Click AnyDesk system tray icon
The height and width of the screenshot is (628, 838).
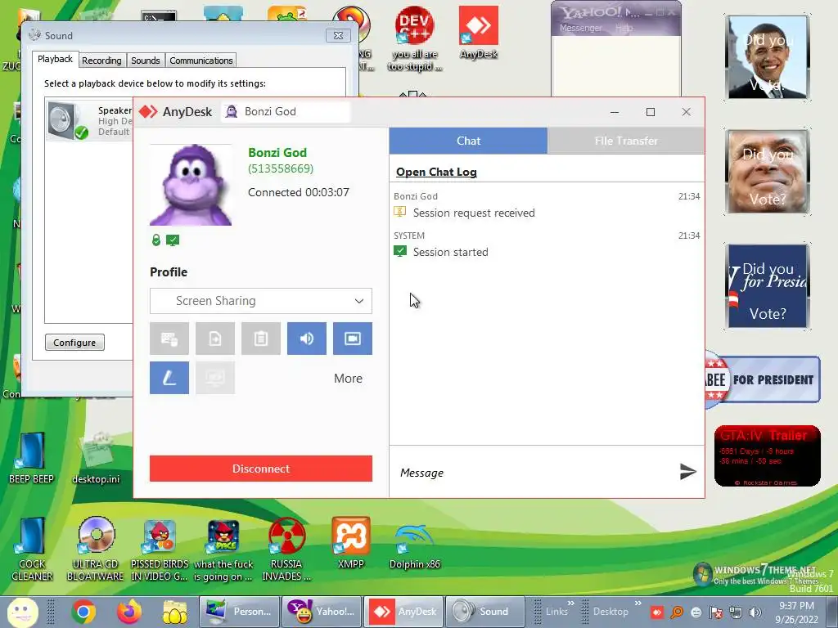pos(657,612)
